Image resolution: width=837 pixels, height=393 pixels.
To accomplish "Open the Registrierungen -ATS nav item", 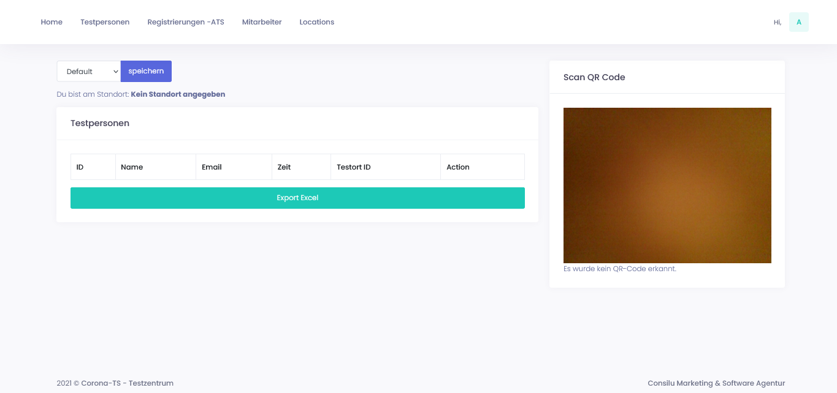I will point(186,22).
